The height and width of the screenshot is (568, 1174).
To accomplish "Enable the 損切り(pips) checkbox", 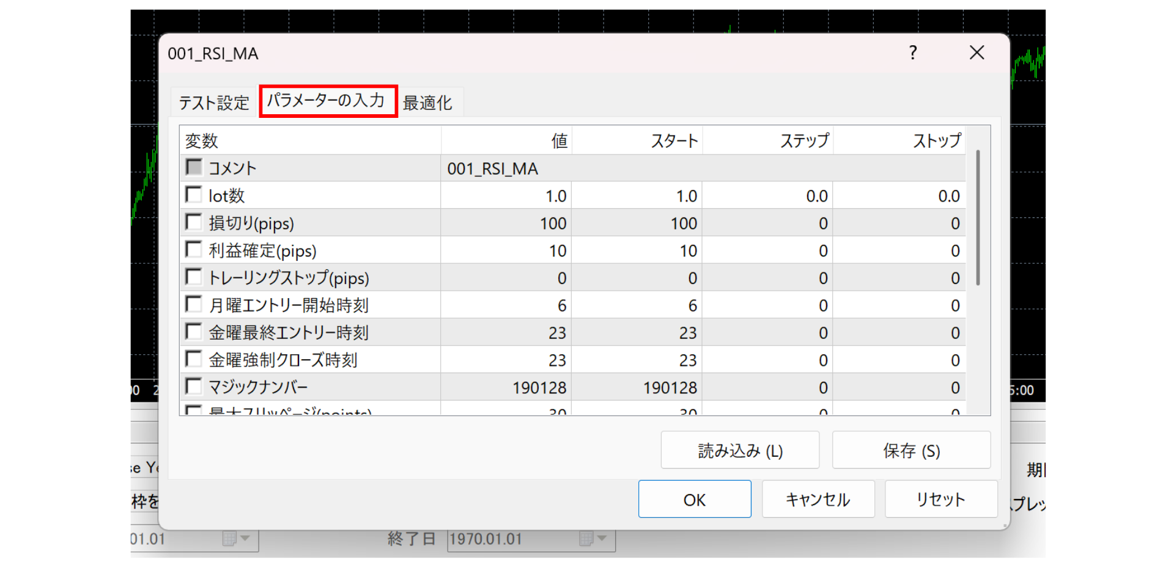I will [193, 222].
